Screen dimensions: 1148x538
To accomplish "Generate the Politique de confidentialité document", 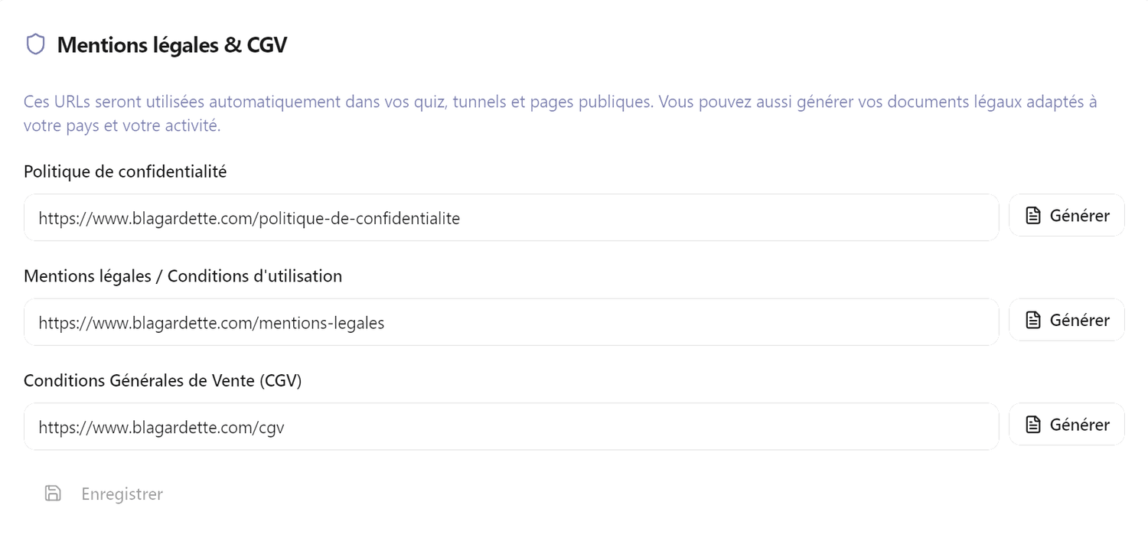I will point(1066,216).
